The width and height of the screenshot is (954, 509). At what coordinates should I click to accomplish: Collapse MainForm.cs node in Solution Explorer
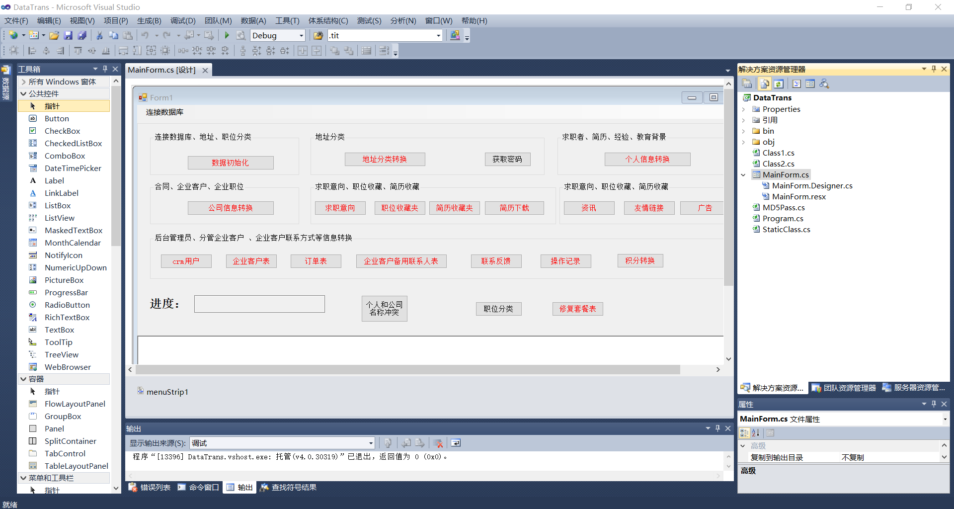[x=743, y=175]
